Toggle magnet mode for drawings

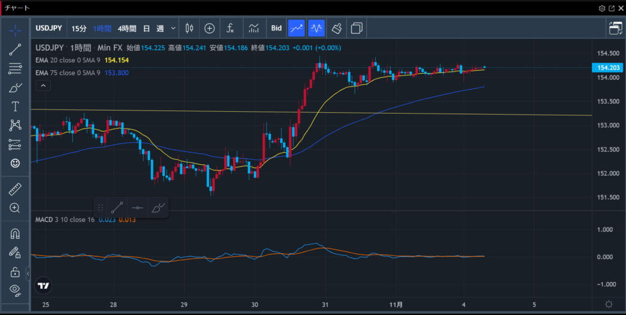click(x=15, y=234)
